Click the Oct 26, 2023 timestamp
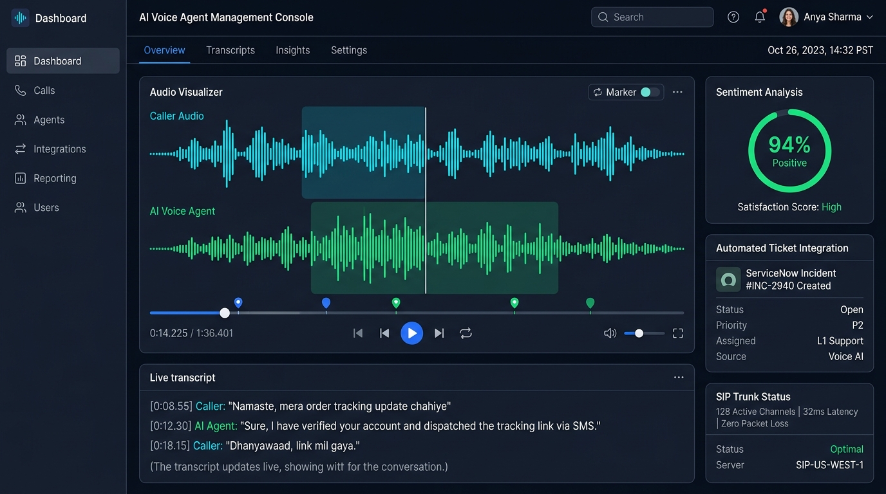The width and height of the screenshot is (886, 494). (x=820, y=50)
